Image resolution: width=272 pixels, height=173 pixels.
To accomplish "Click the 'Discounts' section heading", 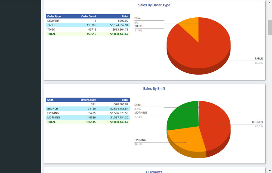I will click(x=154, y=172).
